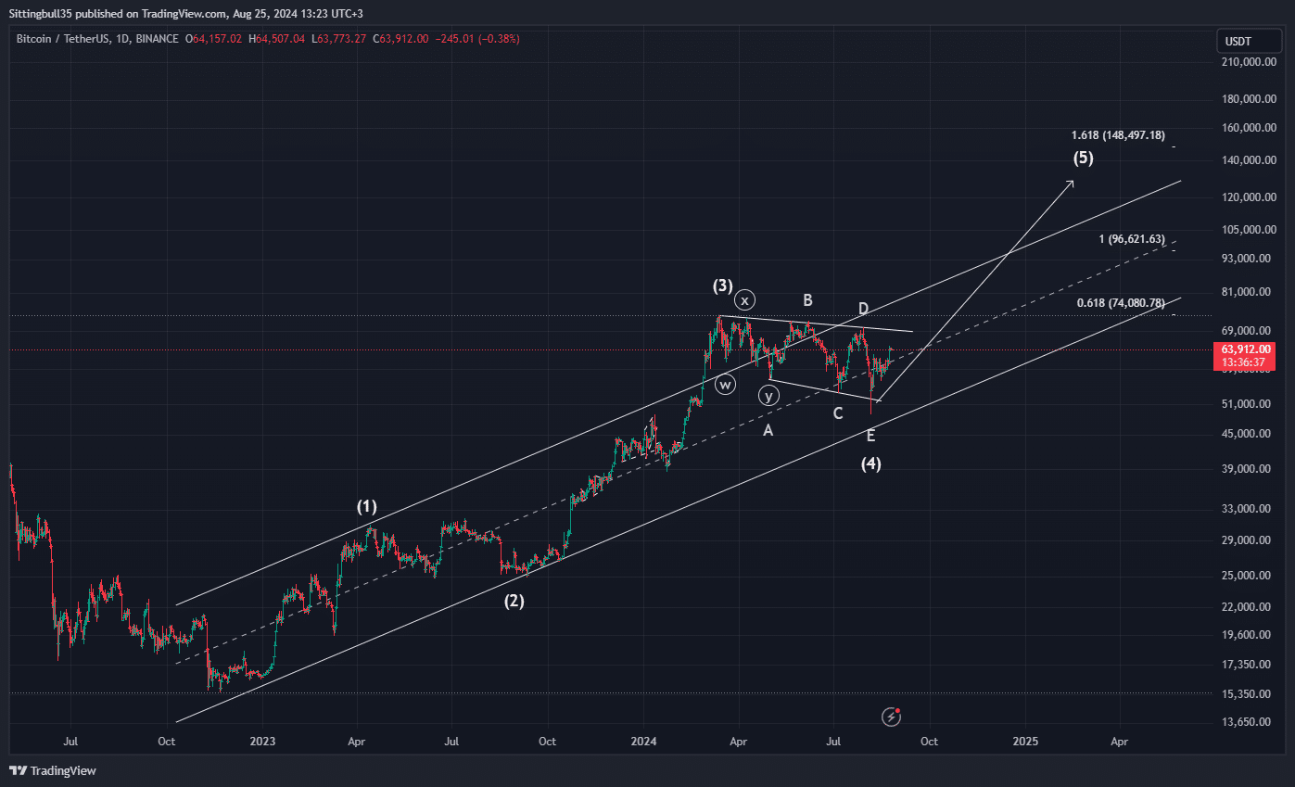Select the wave (4) label
This screenshot has height=787, width=1295.
pyautogui.click(x=870, y=463)
